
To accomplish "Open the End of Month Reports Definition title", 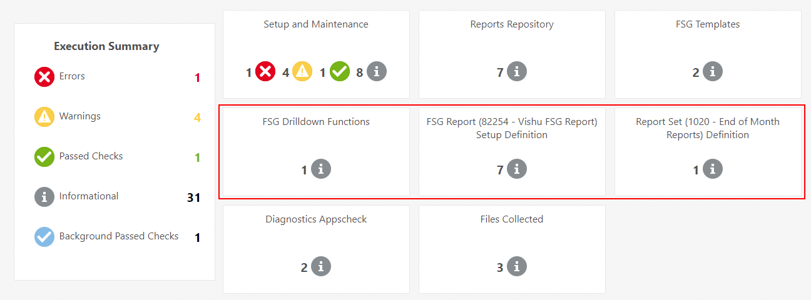I will pos(708,128).
